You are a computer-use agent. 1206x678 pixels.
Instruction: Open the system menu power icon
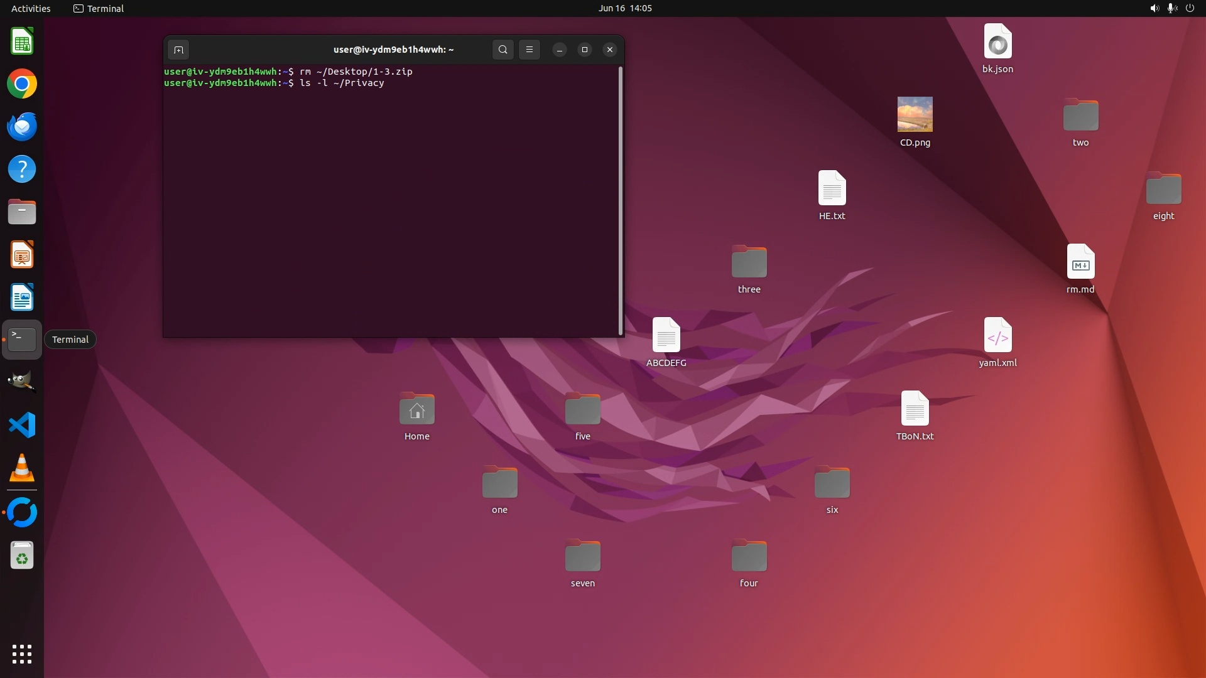[x=1190, y=8]
